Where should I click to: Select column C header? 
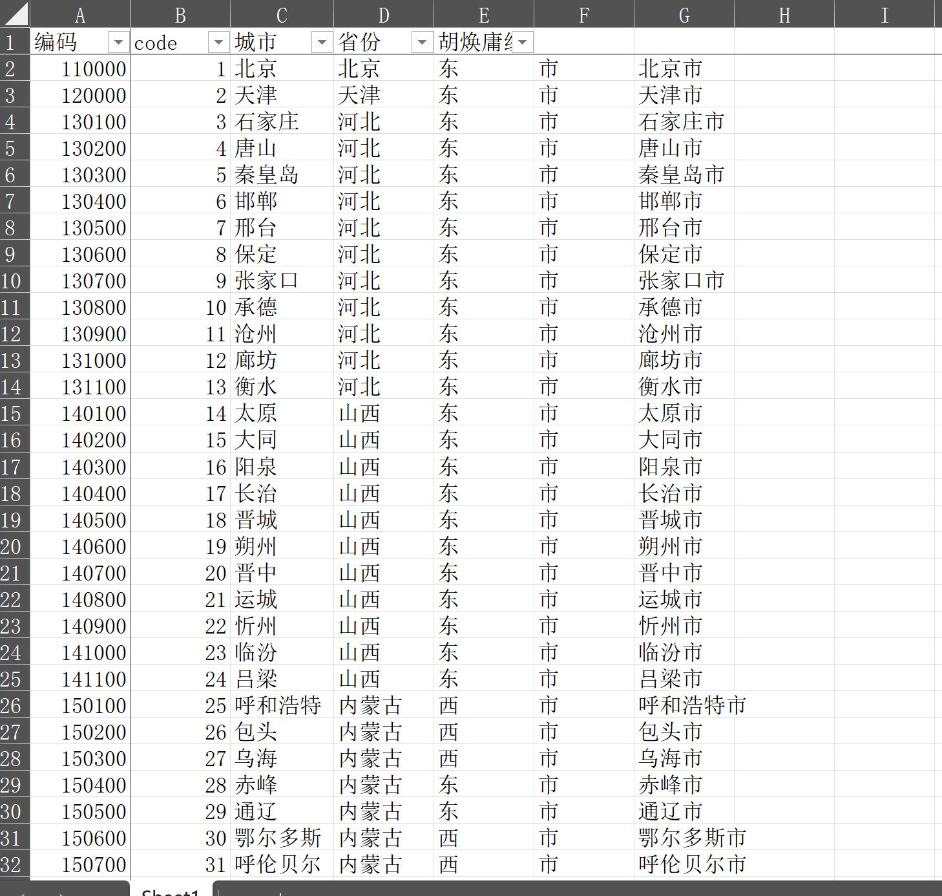(282, 14)
